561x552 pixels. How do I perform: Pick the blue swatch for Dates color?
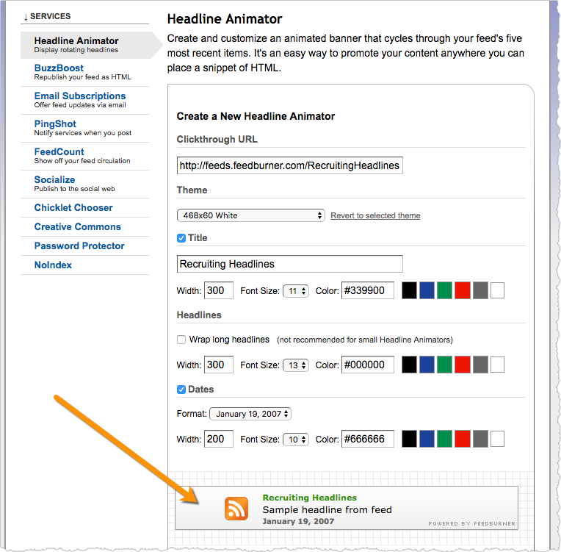point(427,439)
